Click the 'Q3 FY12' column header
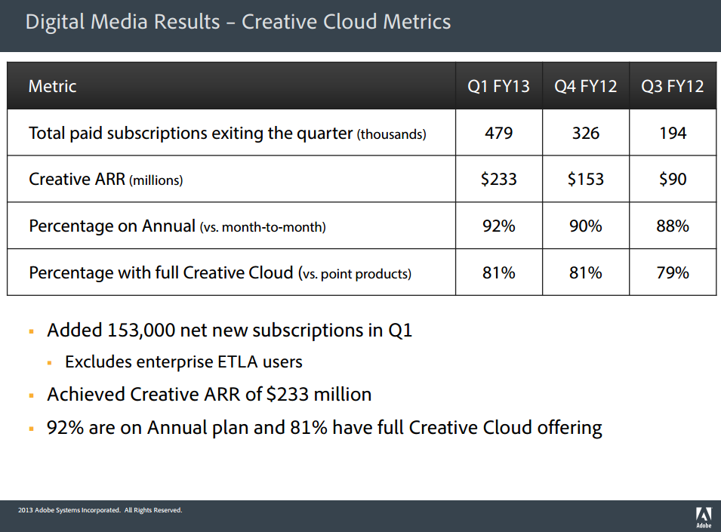This screenshot has height=532, width=721. click(x=672, y=86)
